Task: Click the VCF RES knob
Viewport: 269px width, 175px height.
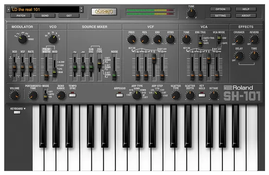Action: pos(144,39)
